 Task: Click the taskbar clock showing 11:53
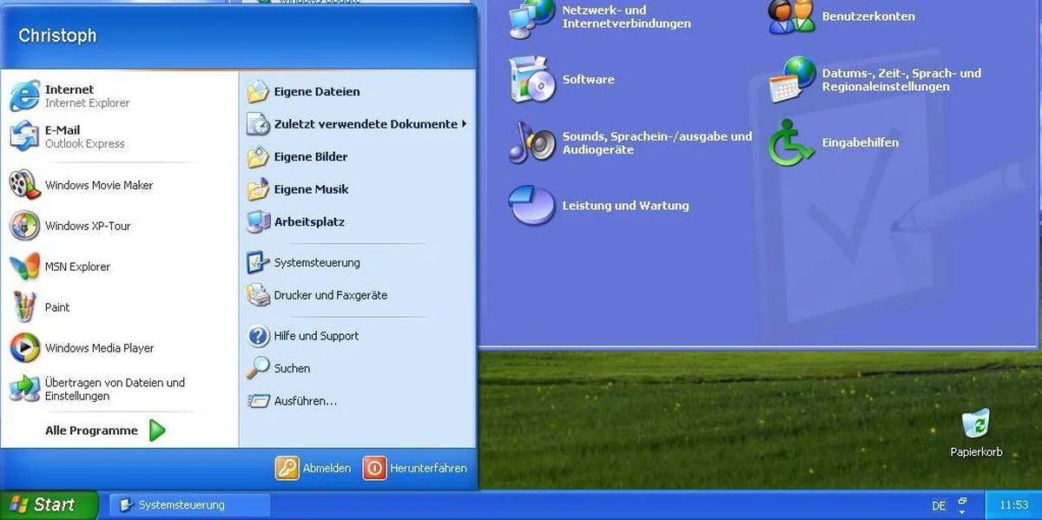[x=1013, y=505]
